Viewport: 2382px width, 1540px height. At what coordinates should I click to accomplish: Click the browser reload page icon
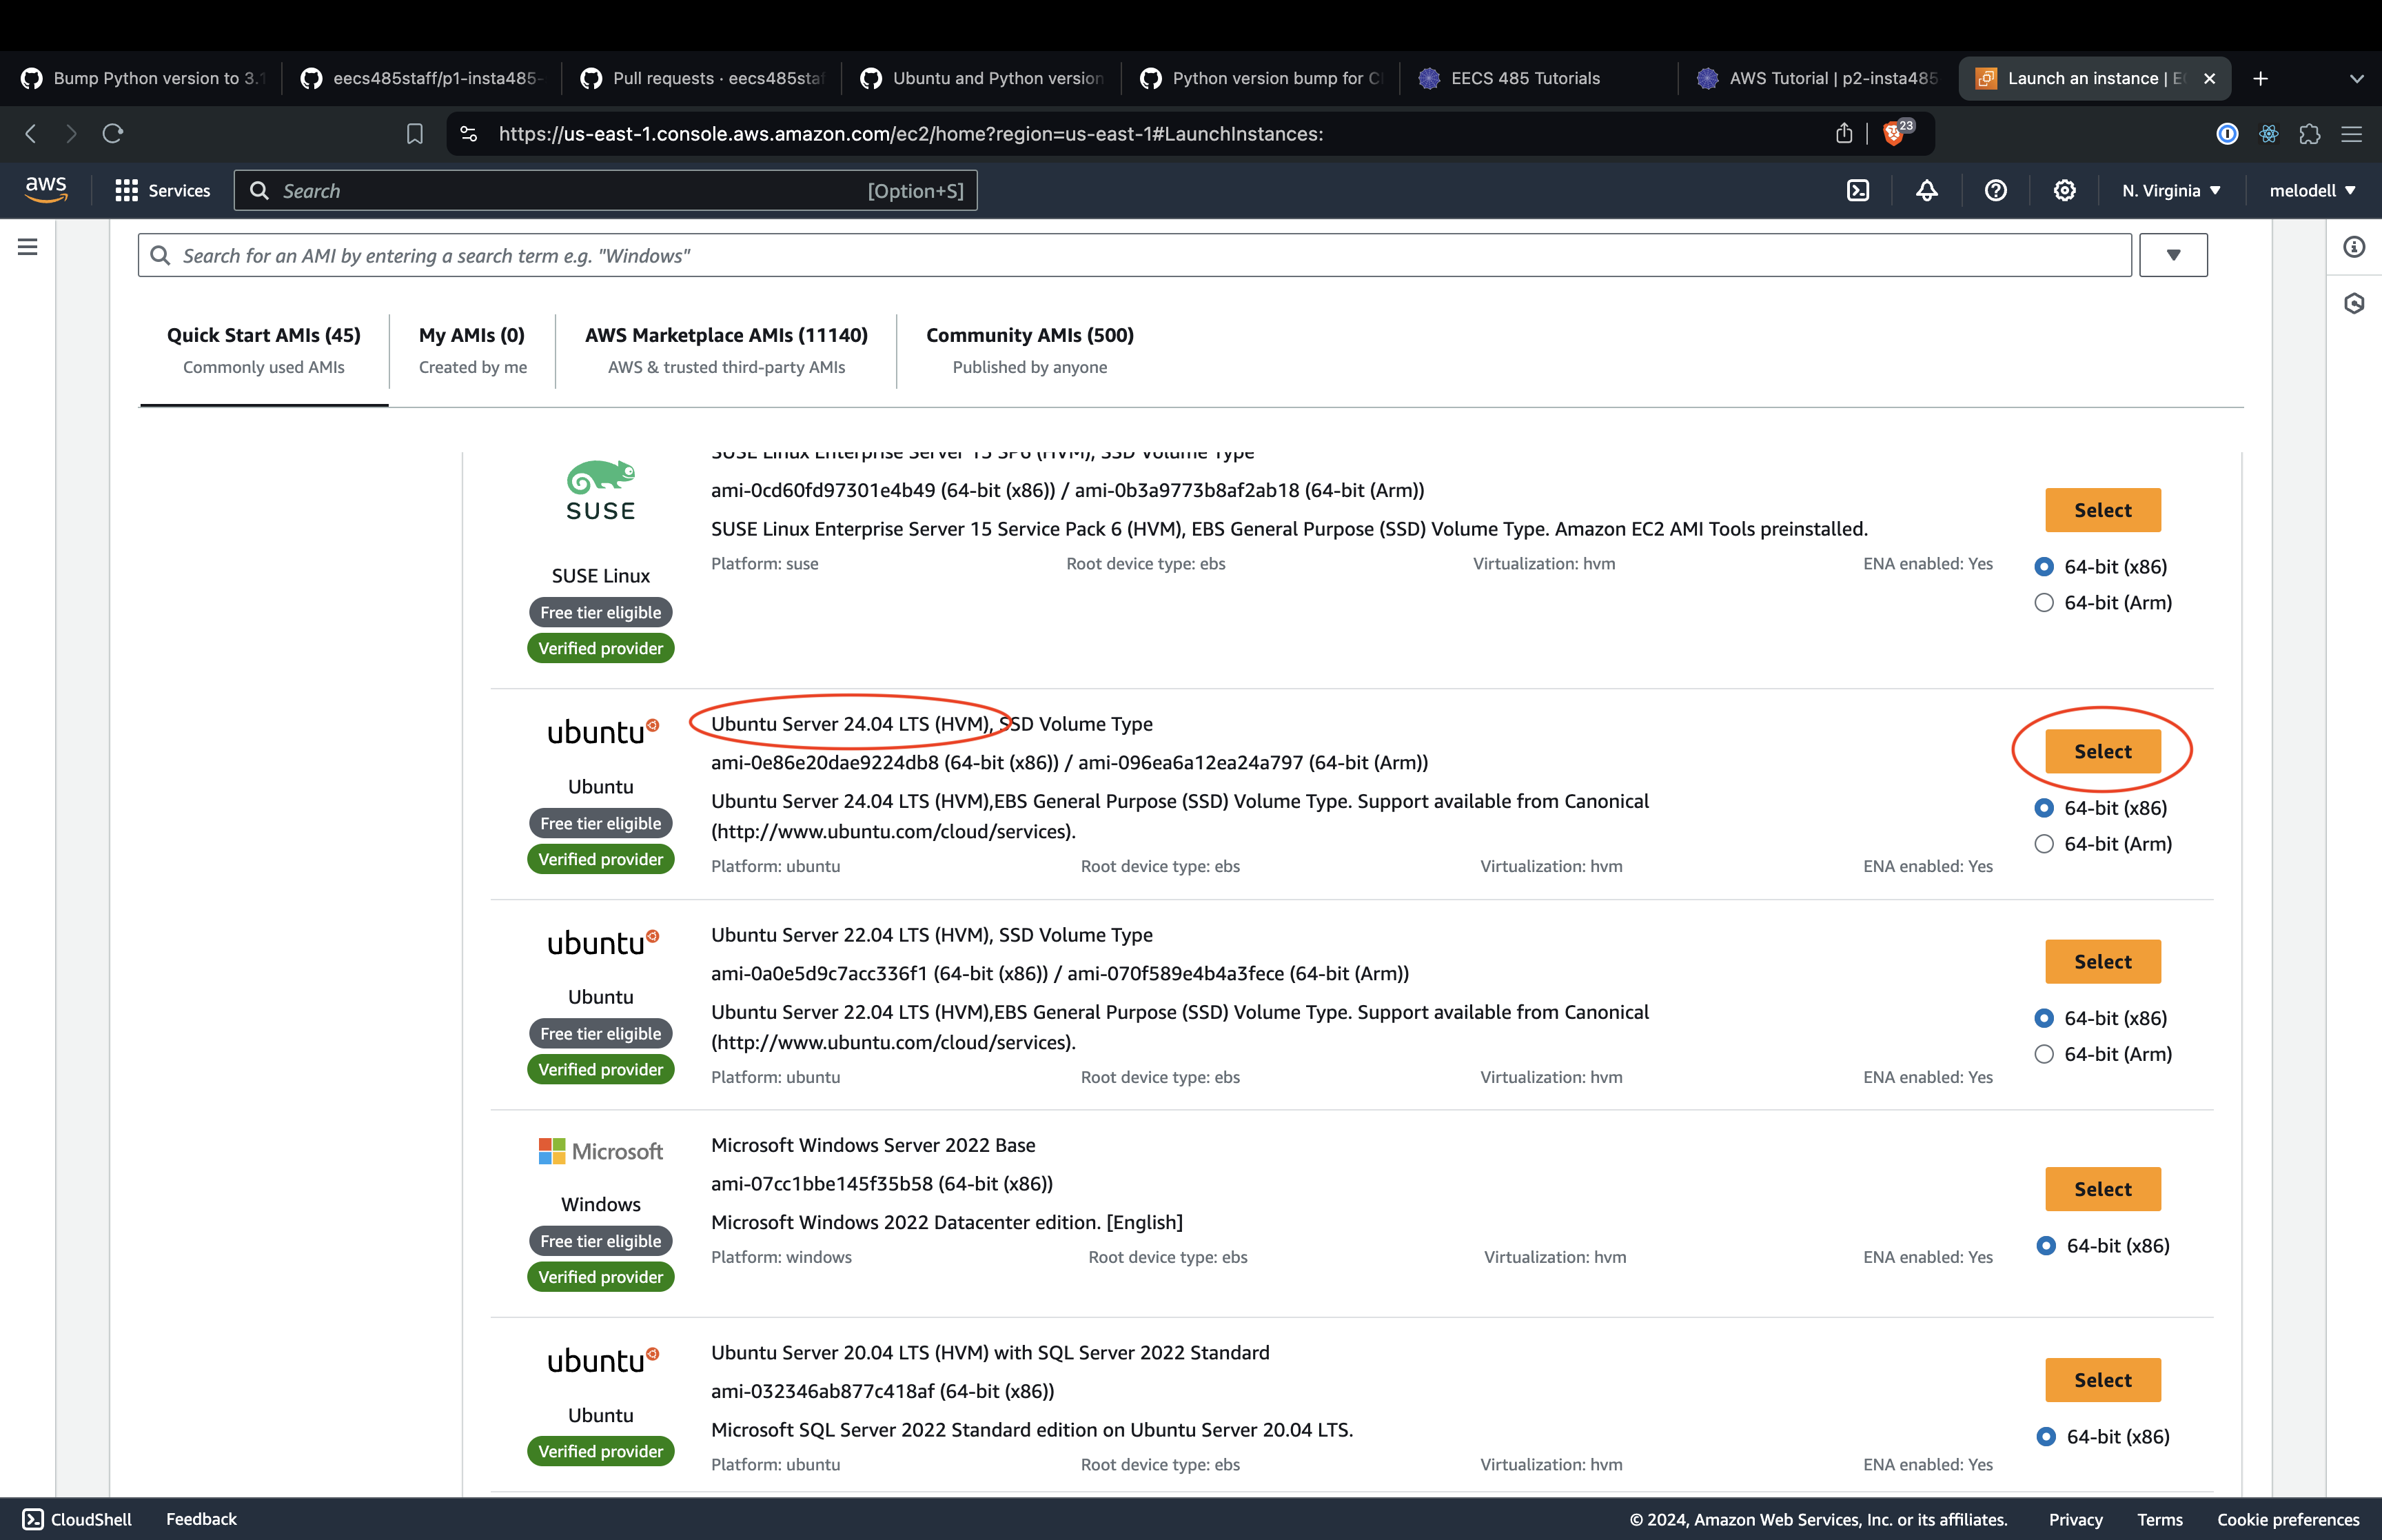pos(113,133)
